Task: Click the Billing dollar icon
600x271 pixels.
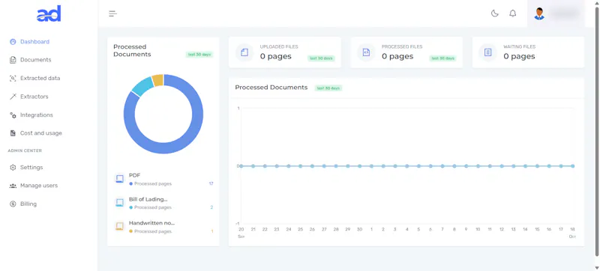Action: [x=13, y=204]
